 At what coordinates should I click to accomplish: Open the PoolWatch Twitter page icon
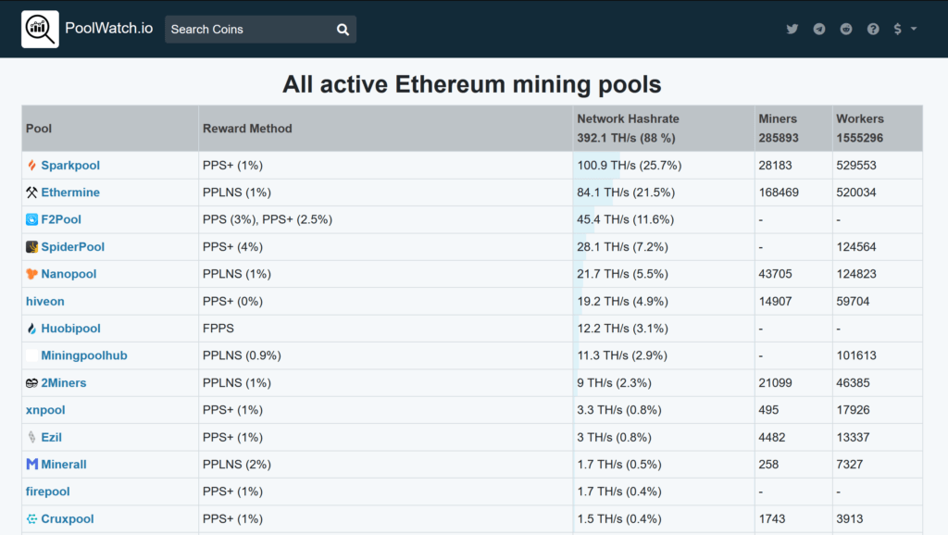792,29
